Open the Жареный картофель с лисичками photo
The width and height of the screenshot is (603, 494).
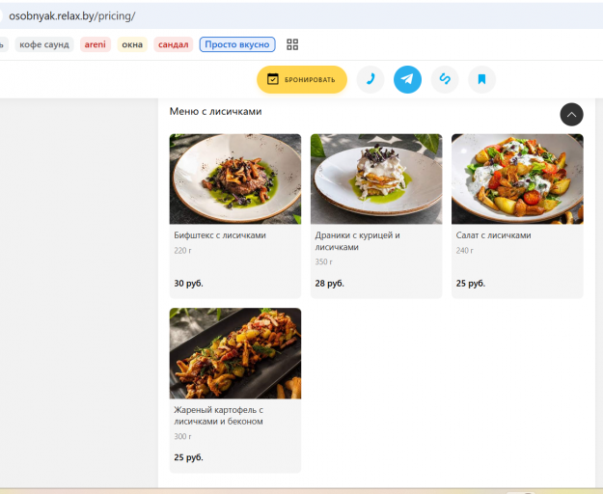235,353
